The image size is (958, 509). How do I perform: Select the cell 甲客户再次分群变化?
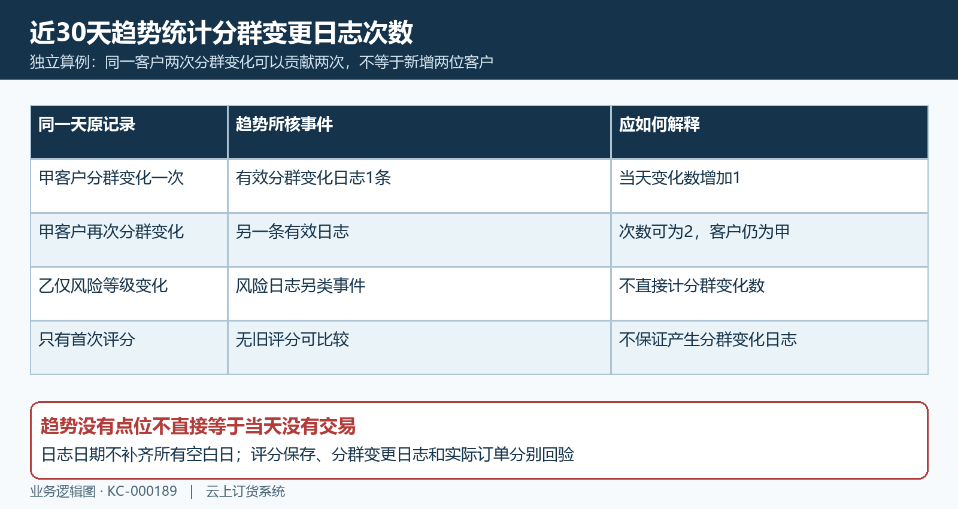[x=129, y=240]
